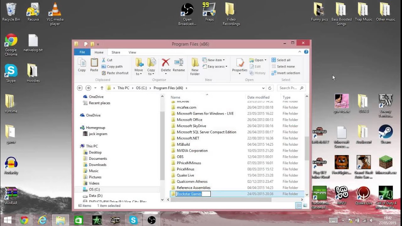The image size is (402, 226).
Task: Refresh the Program Files (x86) folder
Action: tap(270, 88)
